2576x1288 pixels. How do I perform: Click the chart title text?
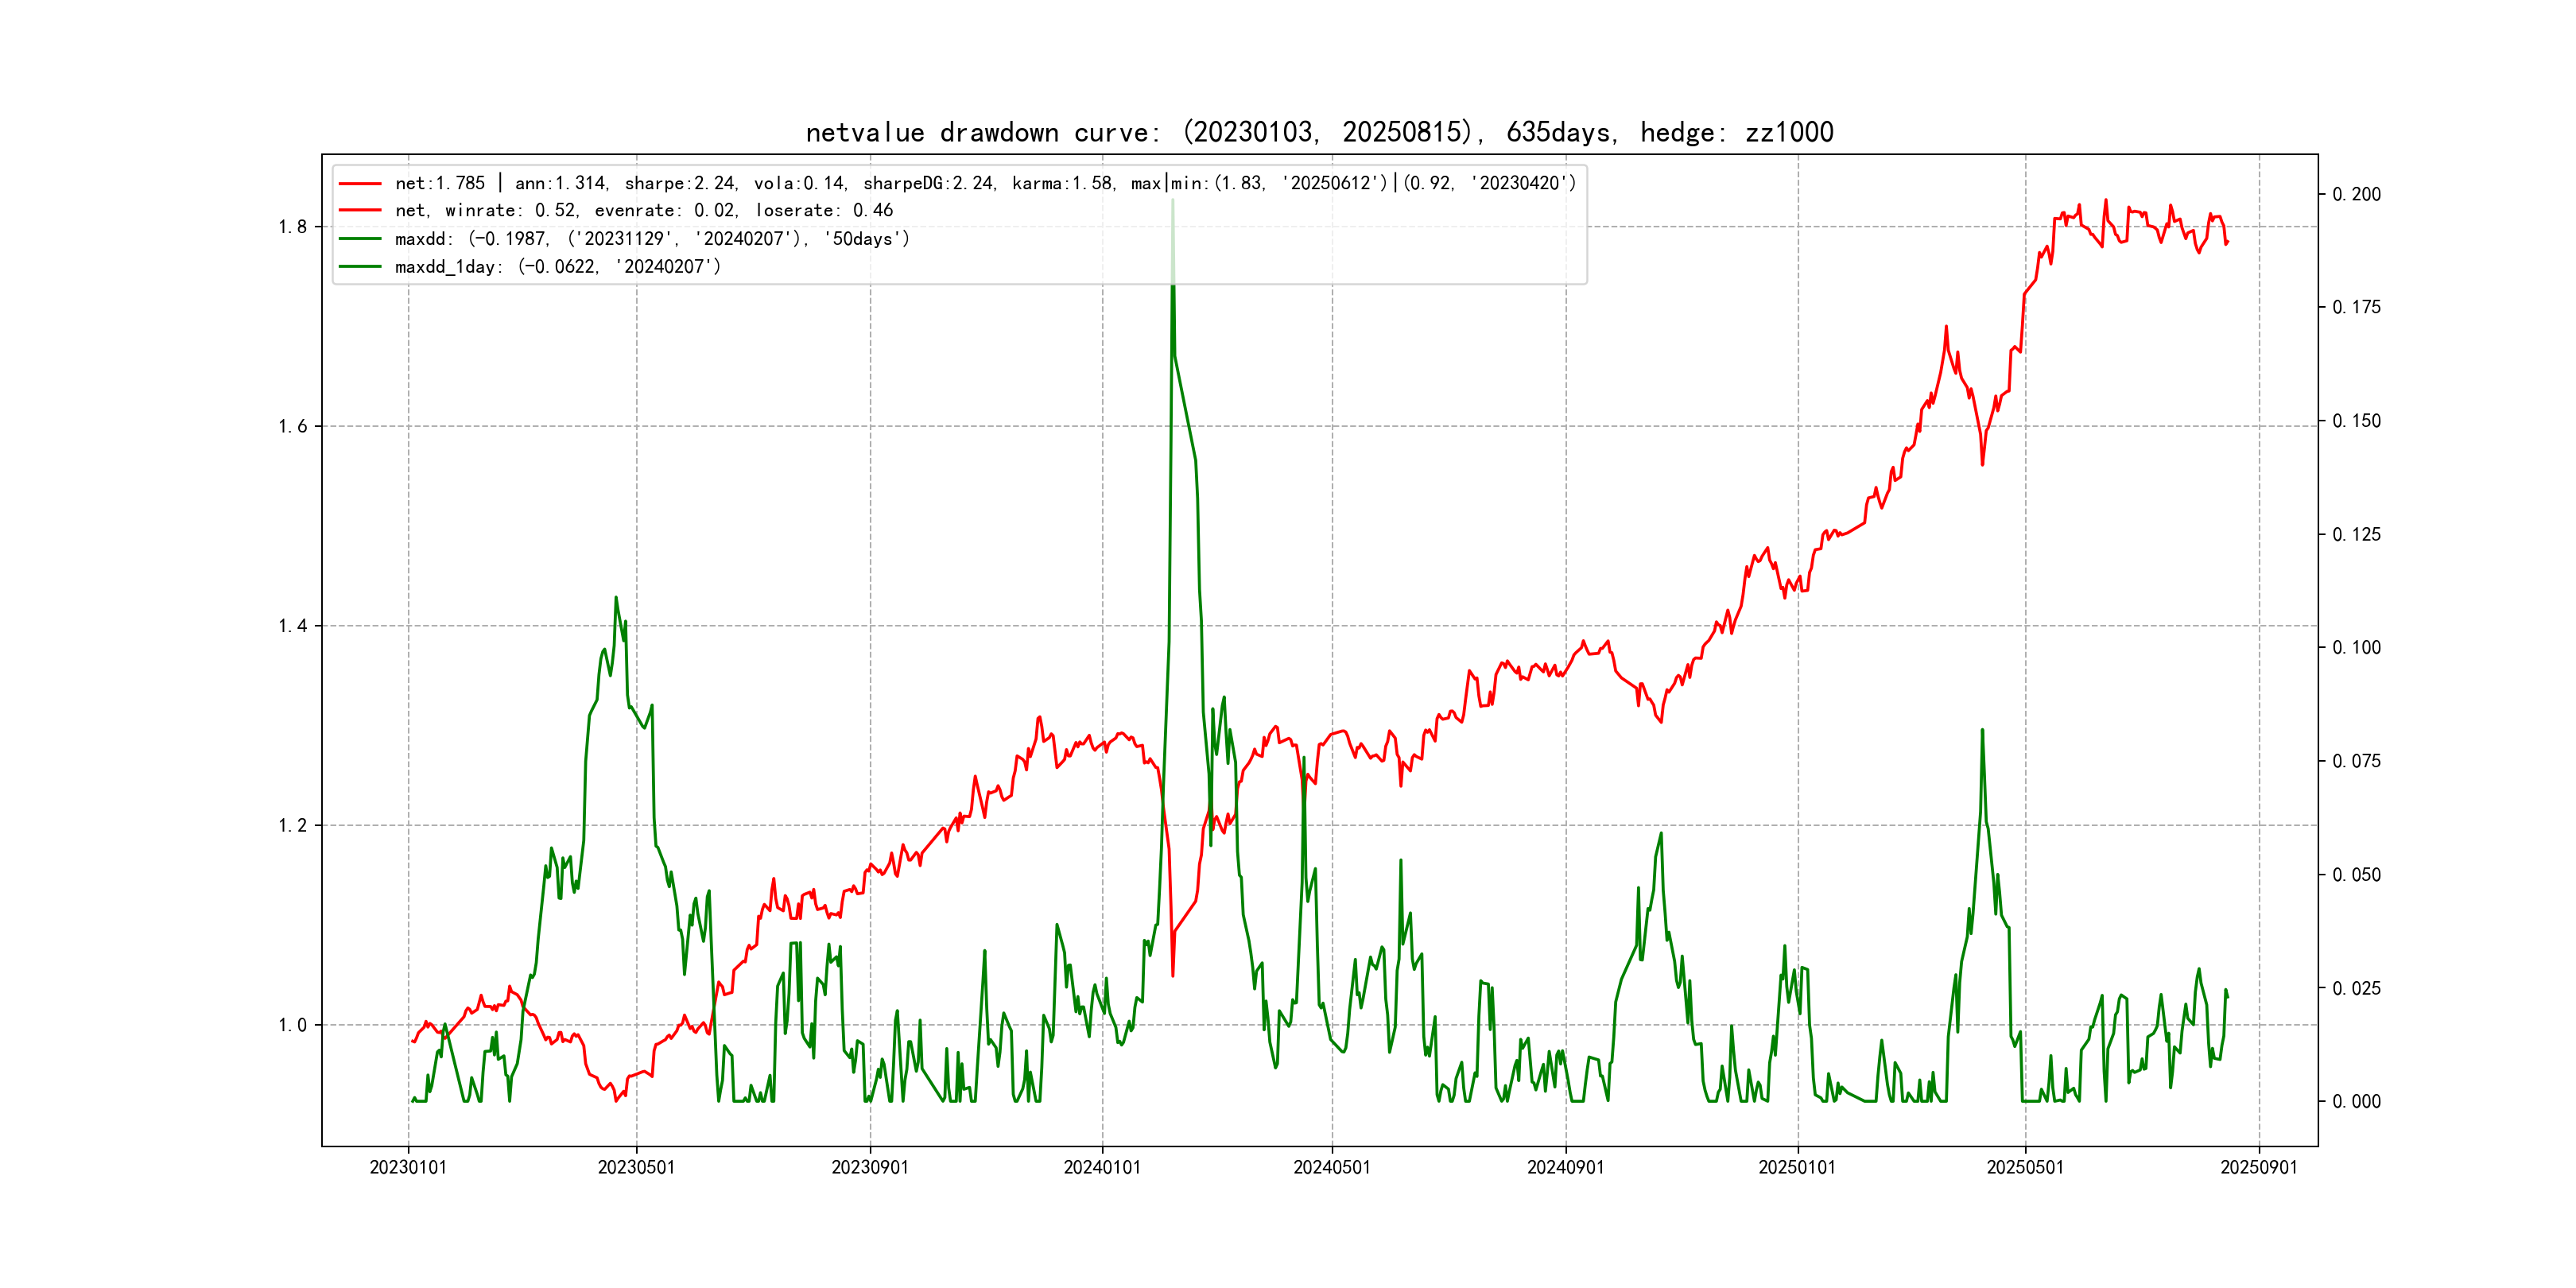1319,132
